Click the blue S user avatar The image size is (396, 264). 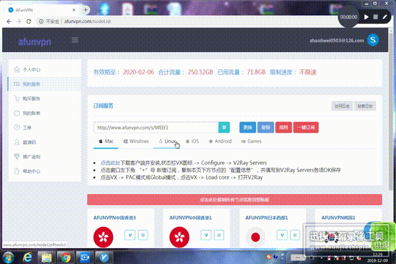tap(373, 40)
